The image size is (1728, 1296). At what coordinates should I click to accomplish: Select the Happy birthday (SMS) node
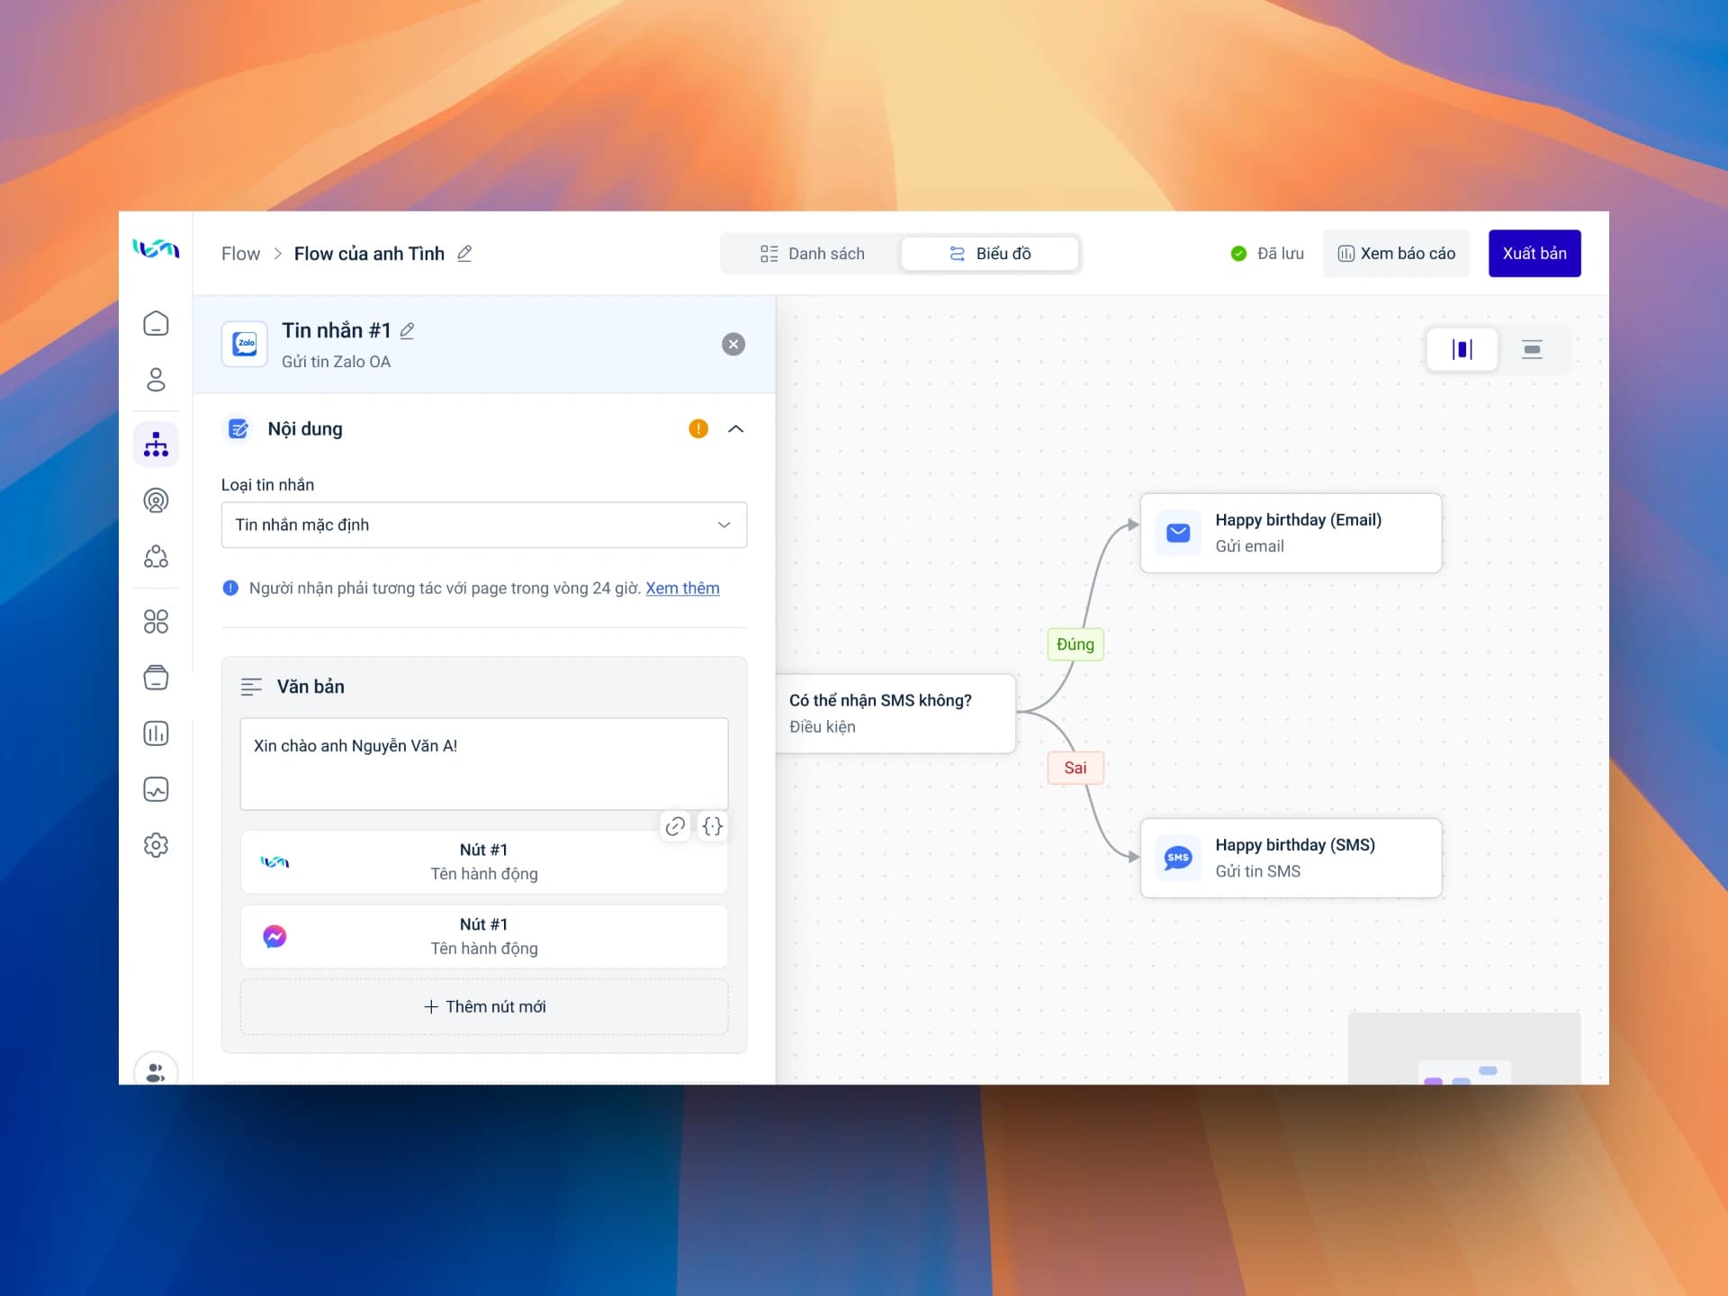point(1291,858)
